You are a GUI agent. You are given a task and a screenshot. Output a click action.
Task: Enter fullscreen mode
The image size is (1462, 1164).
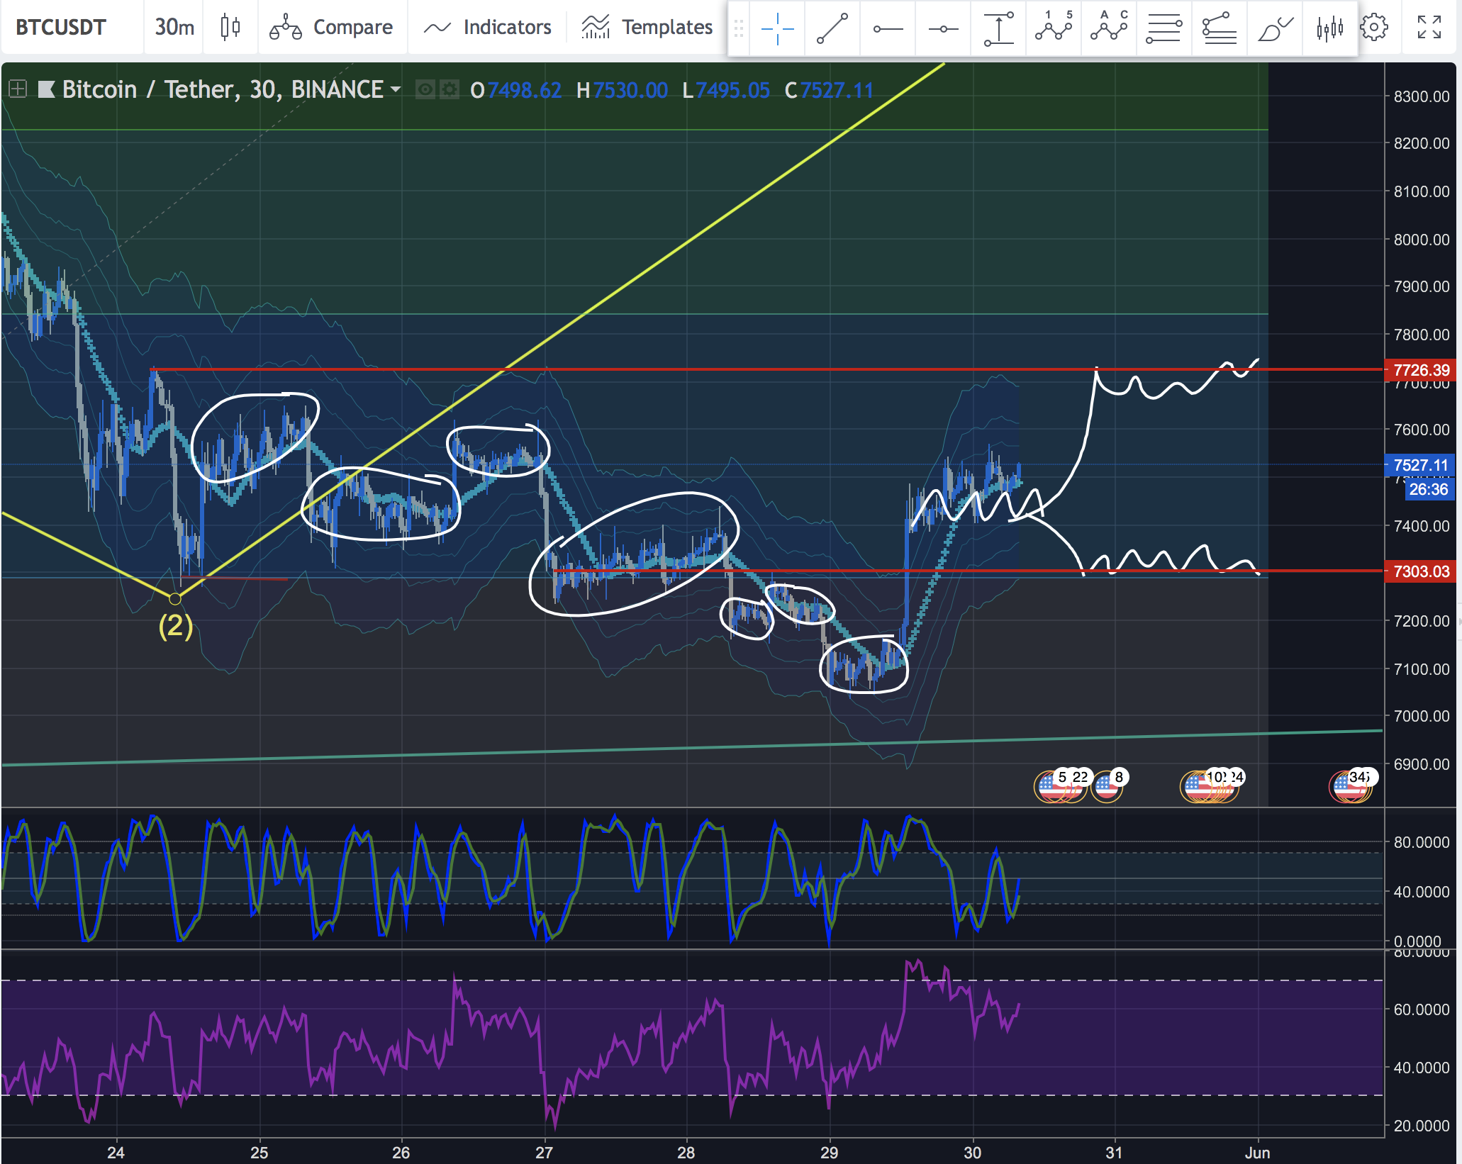click(x=1429, y=28)
